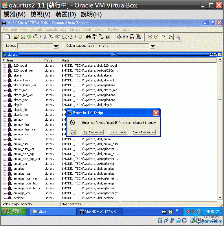Click the 開始 Start button
Image resolution: width=224 pixels, height=226 pixels.
coord(14,212)
